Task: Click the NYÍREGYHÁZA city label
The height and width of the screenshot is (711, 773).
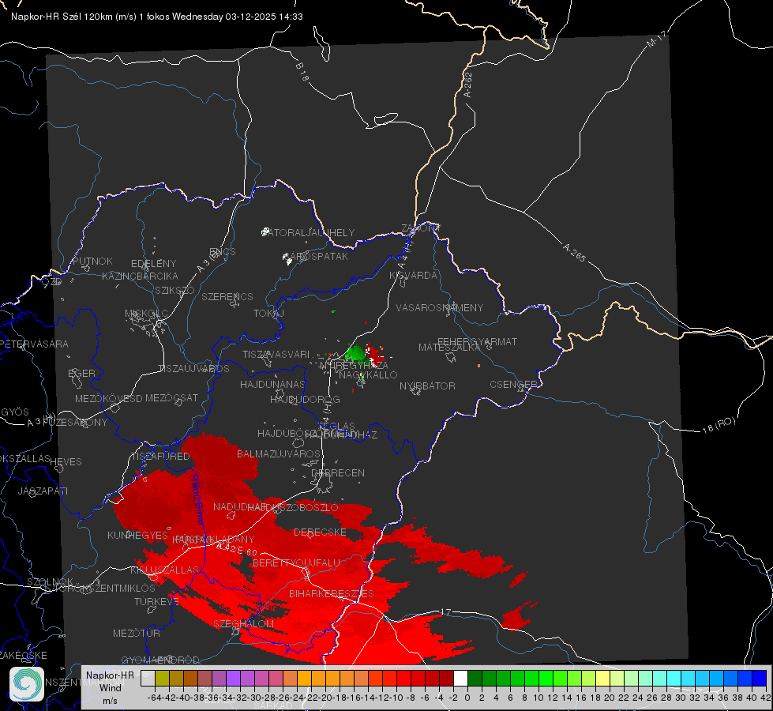Action: [x=354, y=366]
